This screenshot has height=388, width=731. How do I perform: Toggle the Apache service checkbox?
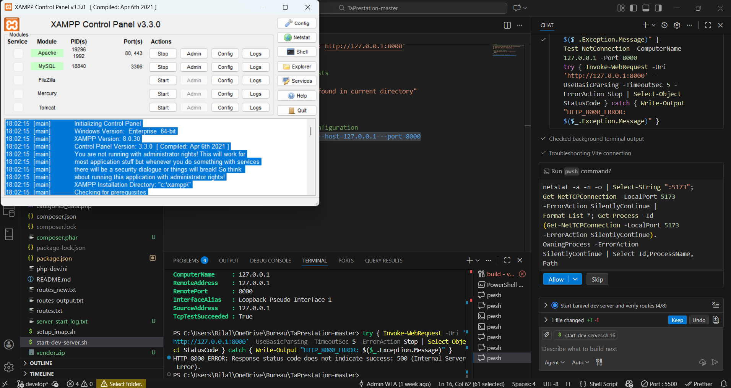click(x=18, y=53)
